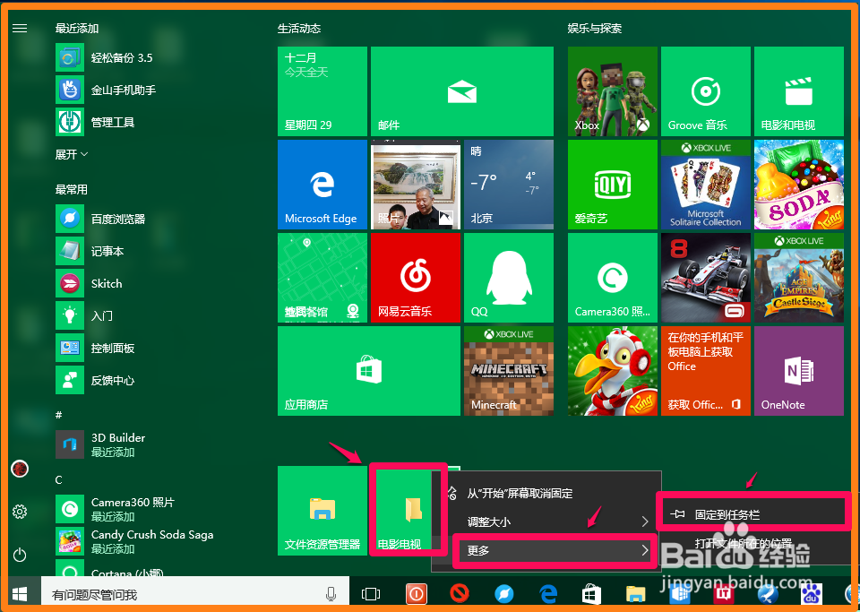Open the 电影和电视 tile
The height and width of the screenshot is (612, 860).
pos(799,91)
